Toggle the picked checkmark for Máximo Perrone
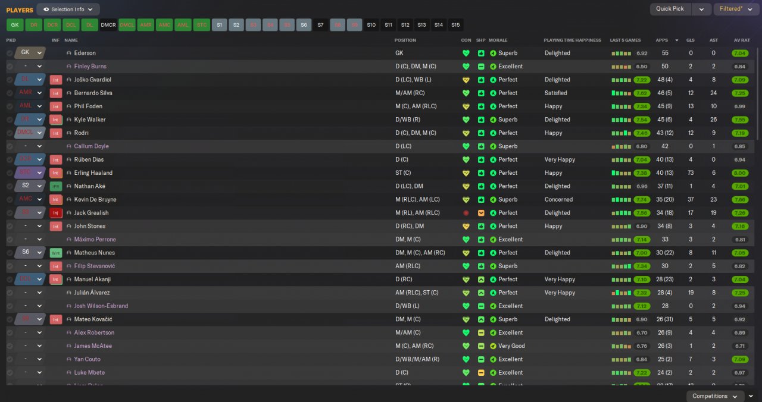 (10, 240)
